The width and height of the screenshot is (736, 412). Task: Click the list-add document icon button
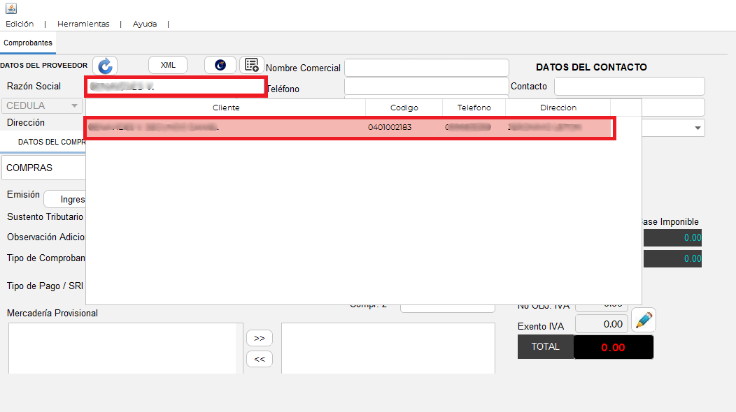[x=252, y=65]
